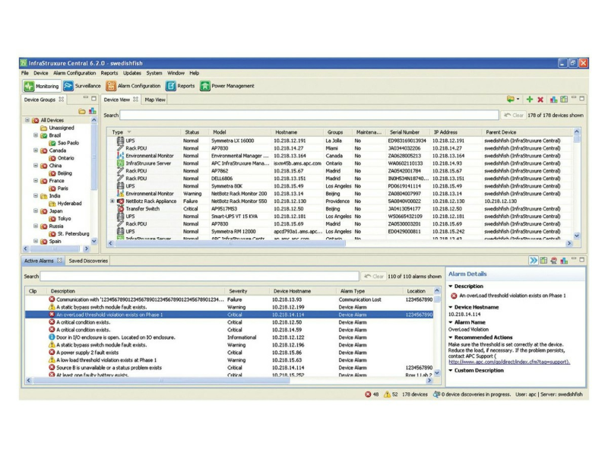608x456 pixels.
Task: Open the Monitoring perspective
Action: coord(41,86)
